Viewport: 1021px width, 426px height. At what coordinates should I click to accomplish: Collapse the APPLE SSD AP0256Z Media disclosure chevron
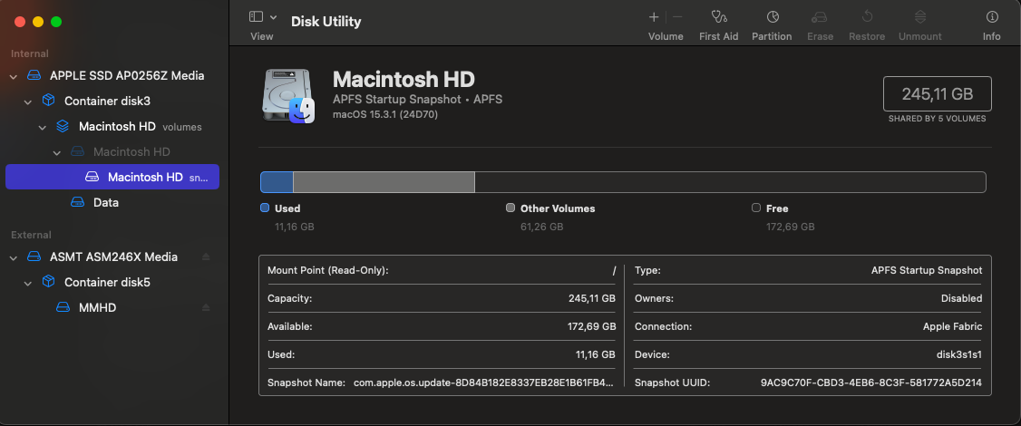[14, 76]
